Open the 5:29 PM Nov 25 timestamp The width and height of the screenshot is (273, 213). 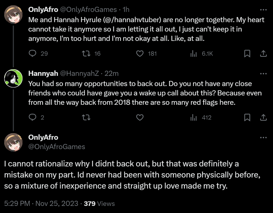(41, 203)
